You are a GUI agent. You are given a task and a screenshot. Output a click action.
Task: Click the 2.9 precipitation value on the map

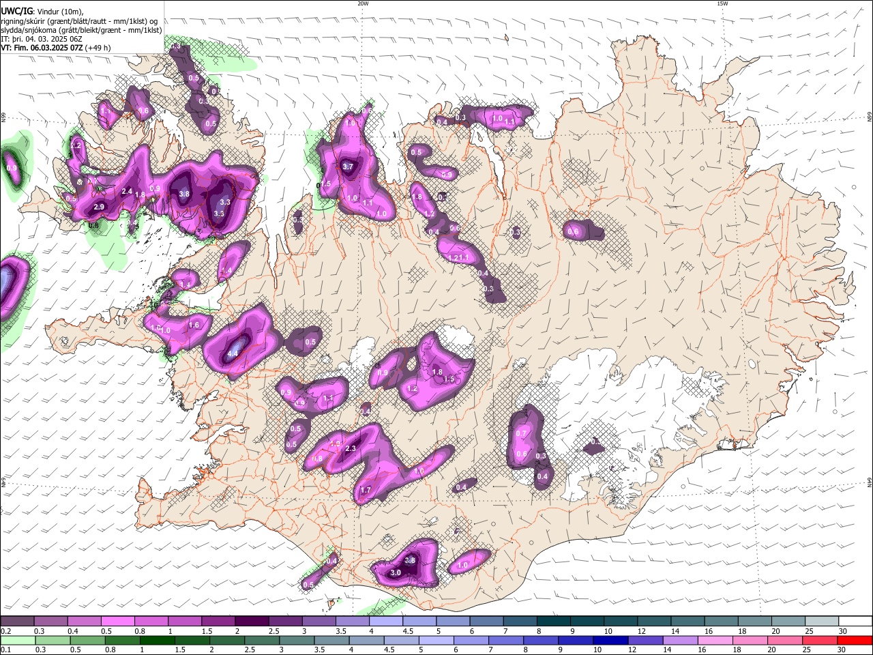[99, 207]
